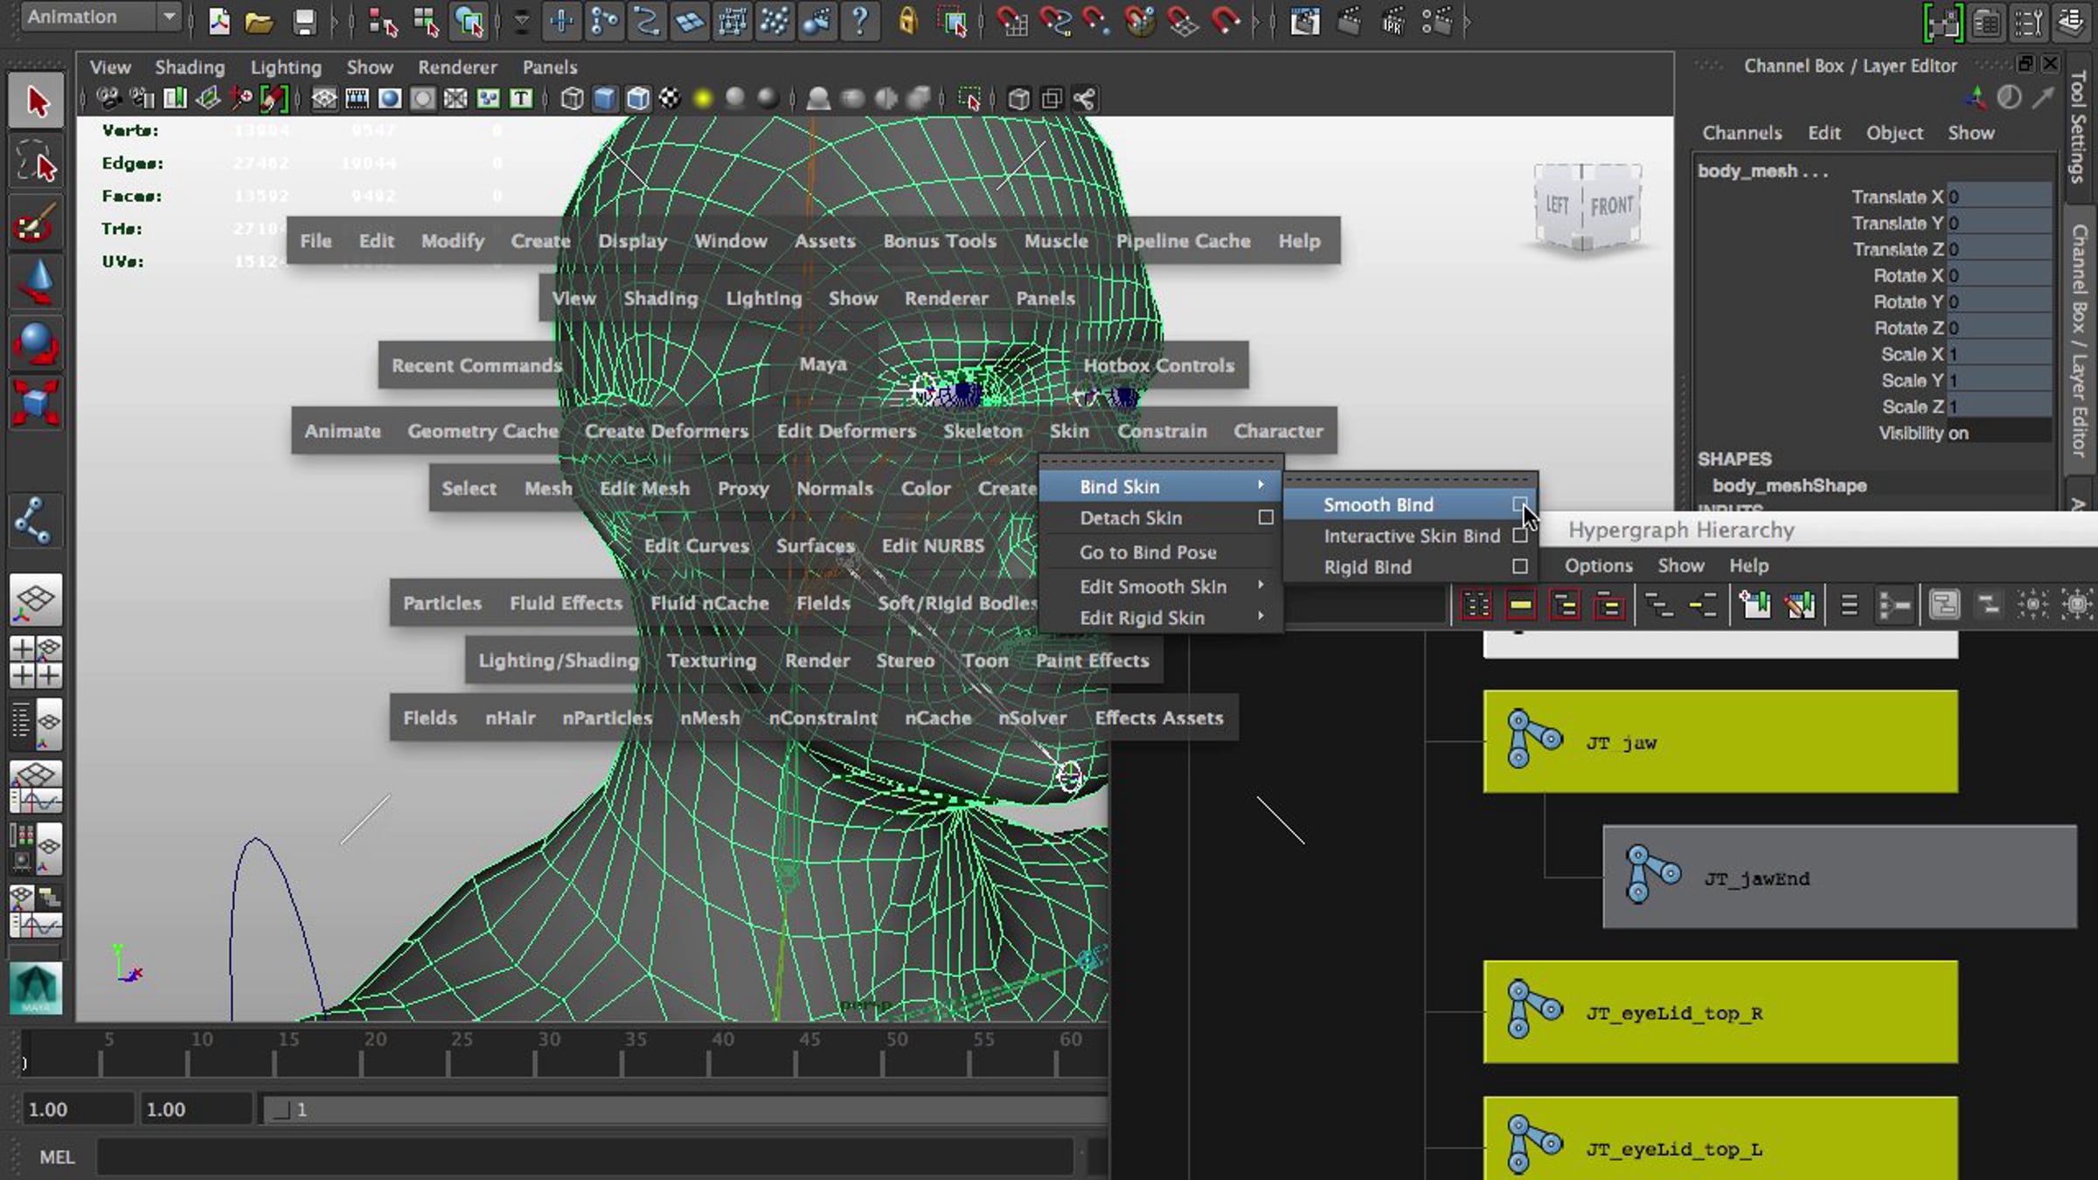The width and height of the screenshot is (2098, 1180).
Task: Choose the Paint Selection tool
Action: [x=36, y=222]
